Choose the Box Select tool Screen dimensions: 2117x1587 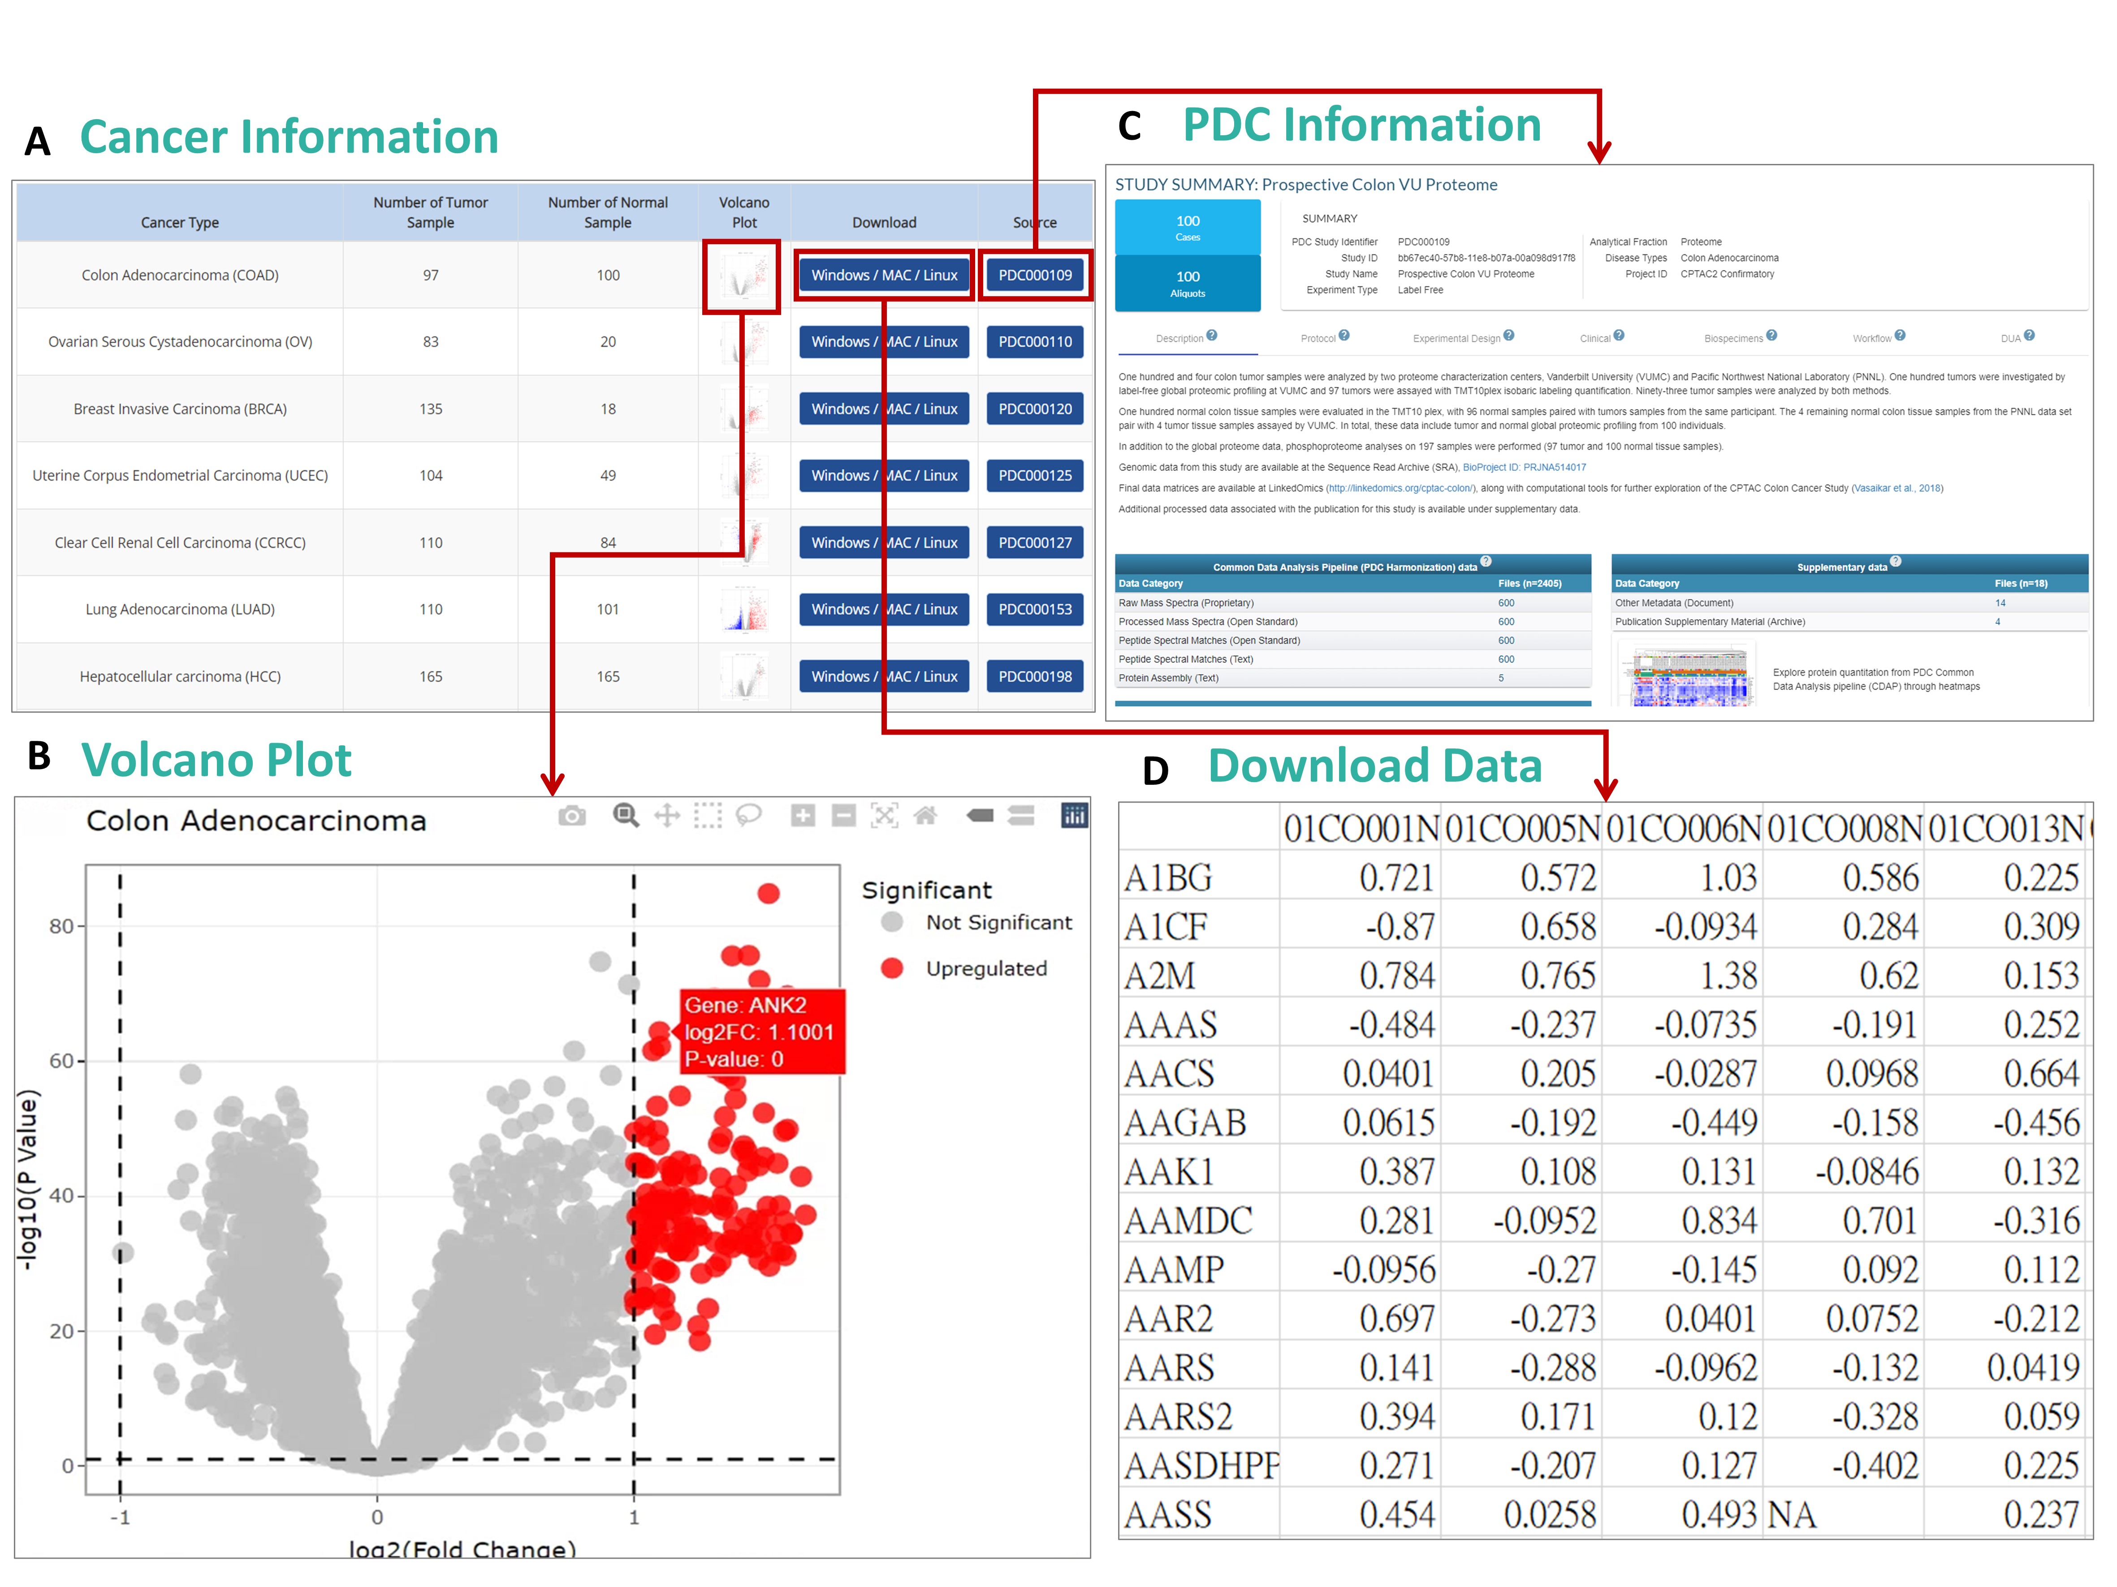pyautogui.click(x=708, y=815)
